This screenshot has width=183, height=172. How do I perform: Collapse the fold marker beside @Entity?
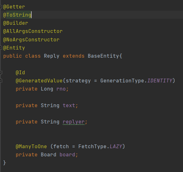[x=1, y=48]
